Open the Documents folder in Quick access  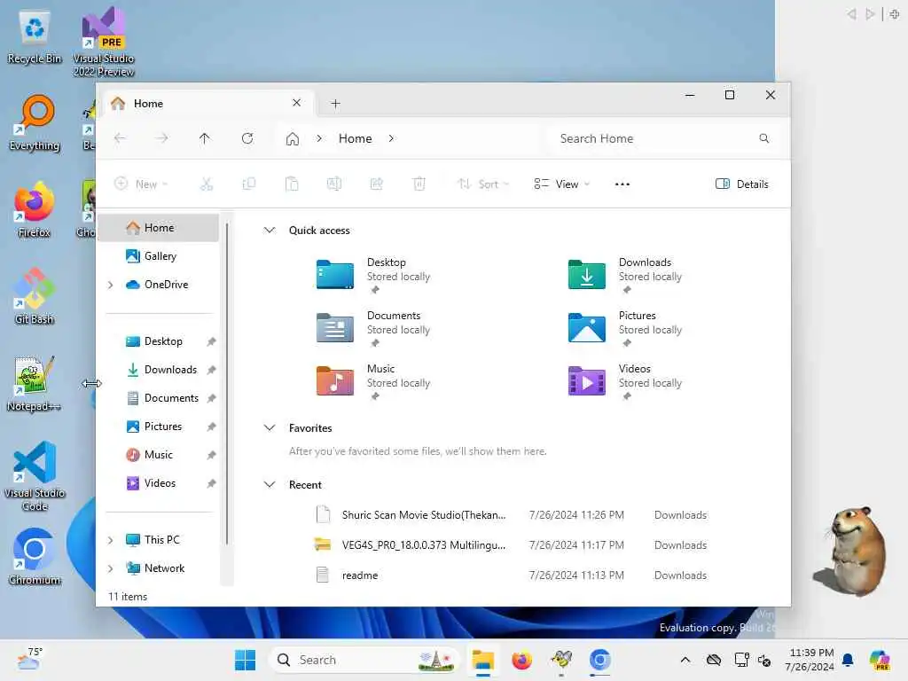(373, 328)
